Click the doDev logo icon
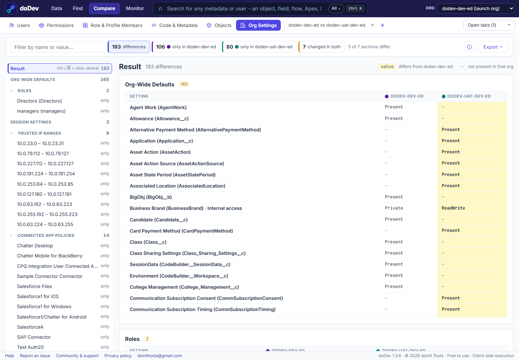Image resolution: width=519 pixels, height=360 pixels. pyautogui.click(x=11, y=9)
